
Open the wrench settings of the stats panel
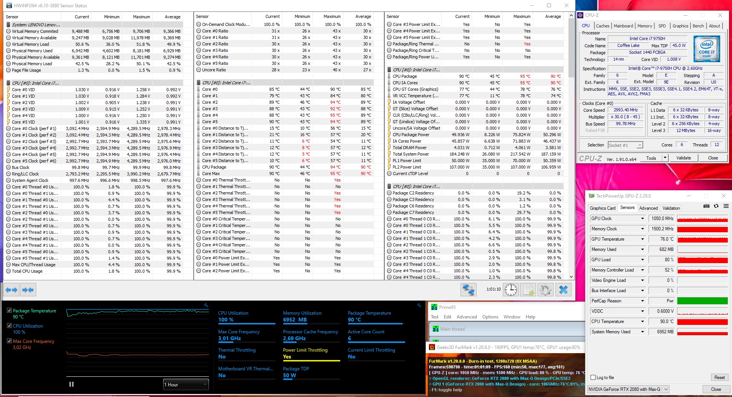[x=419, y=305]
